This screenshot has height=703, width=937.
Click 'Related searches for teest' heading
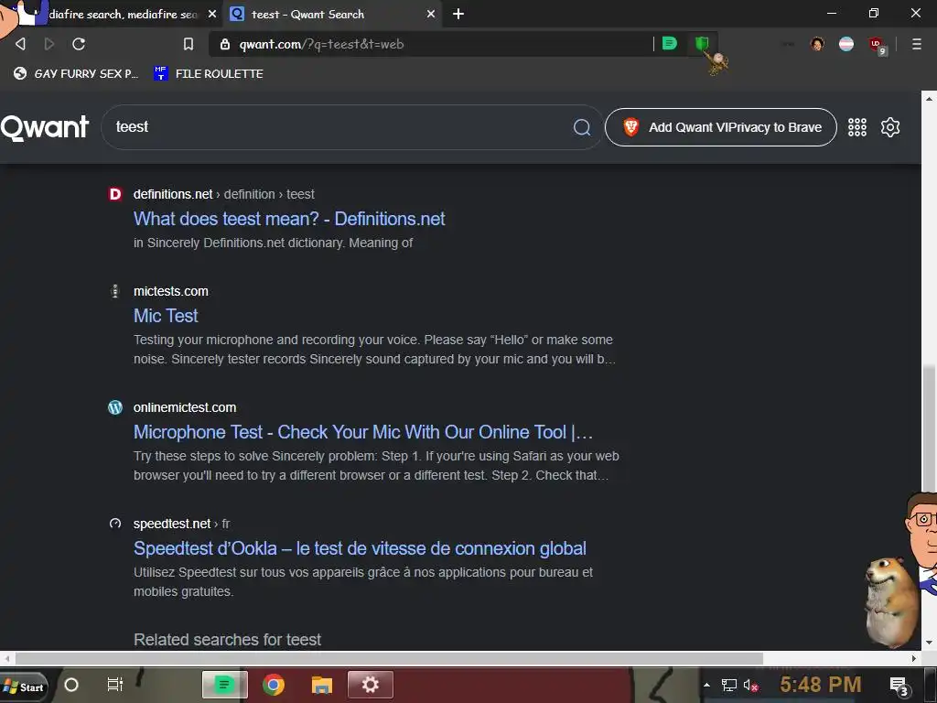point(227,640)
